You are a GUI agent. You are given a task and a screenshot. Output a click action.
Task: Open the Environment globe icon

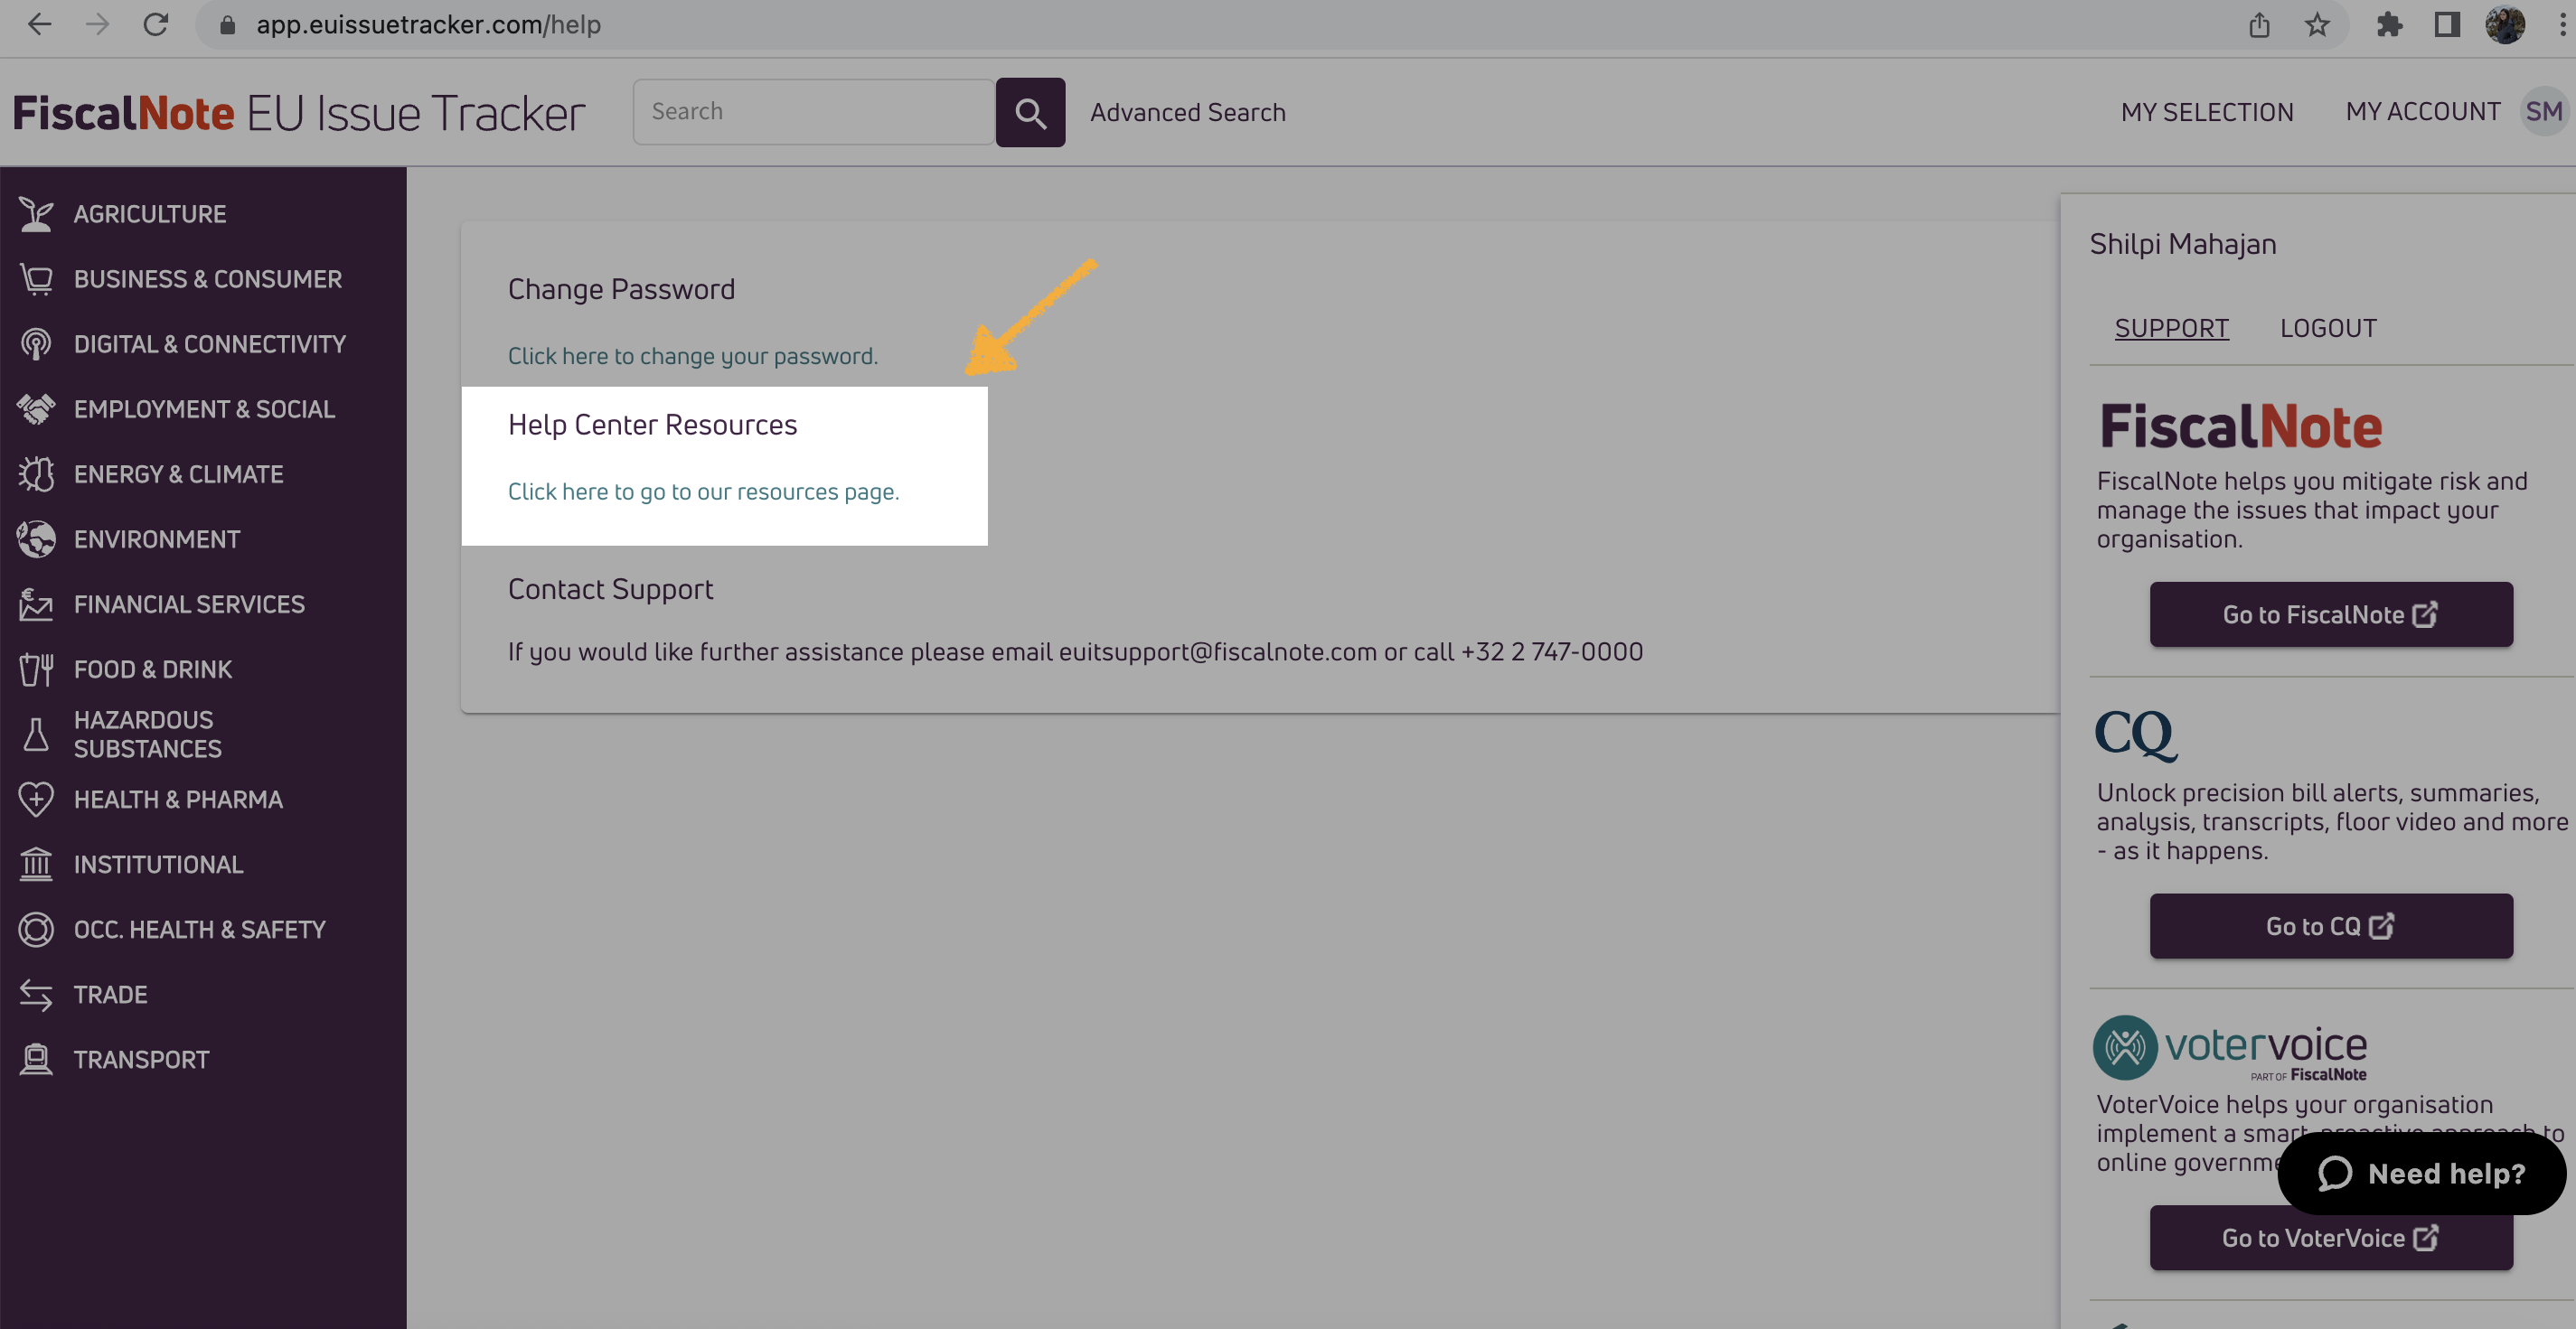[x=36, y=538]
